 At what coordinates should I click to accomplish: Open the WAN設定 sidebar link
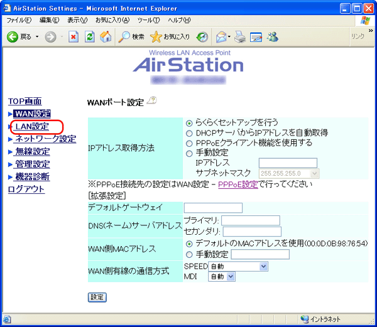(x=32, y=114)
